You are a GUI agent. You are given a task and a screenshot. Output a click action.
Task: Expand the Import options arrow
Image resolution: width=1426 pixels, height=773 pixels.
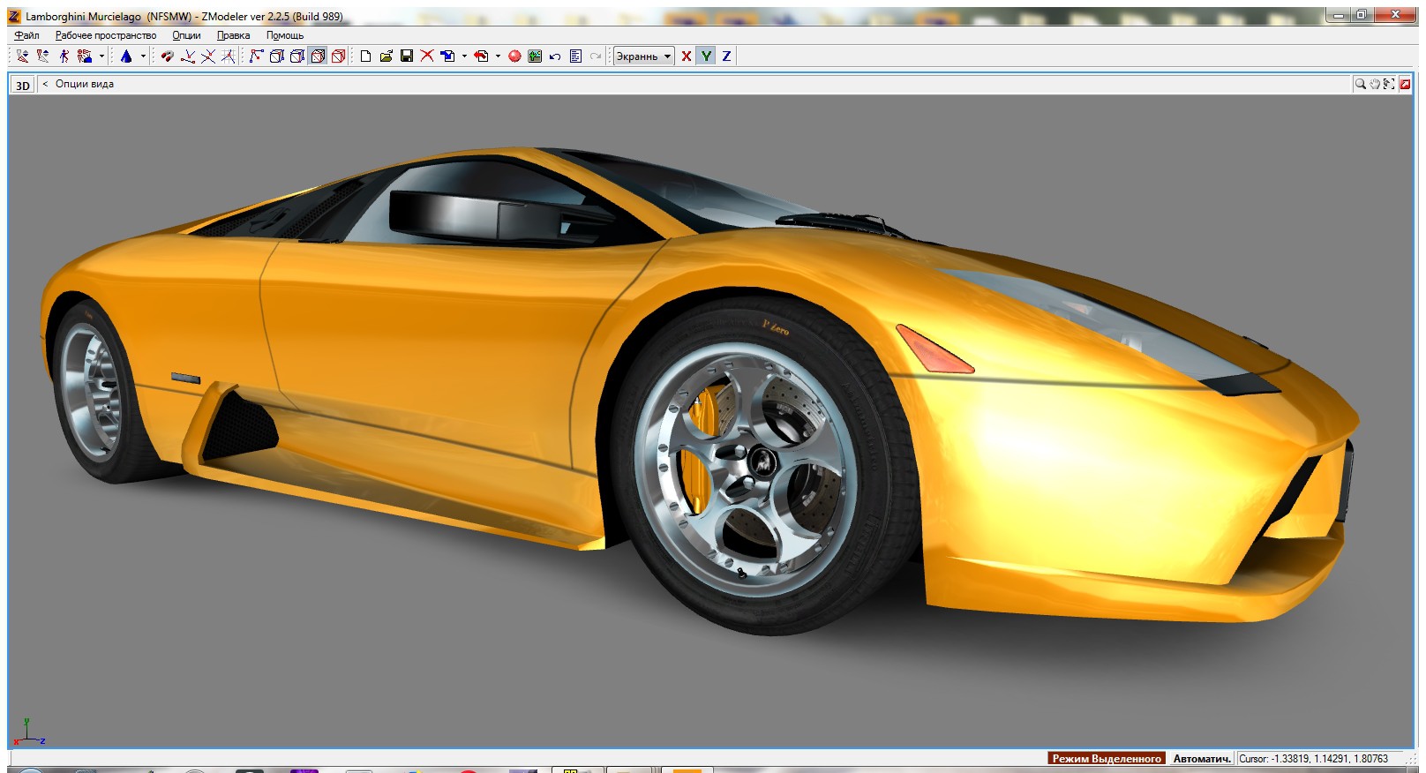(464, 56)
